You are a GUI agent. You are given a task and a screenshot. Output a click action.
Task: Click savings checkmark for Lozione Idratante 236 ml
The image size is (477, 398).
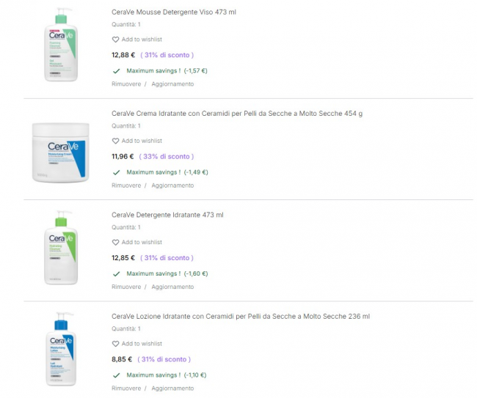[116, 375]
